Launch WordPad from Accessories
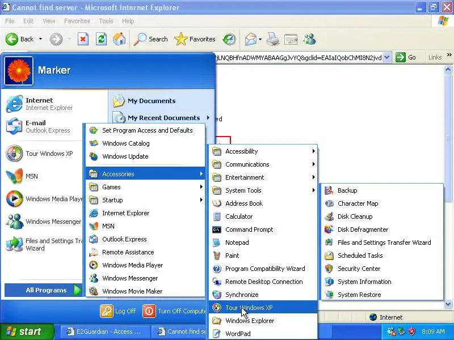The height and width of the screenshot is (340, 454). (263, 333)
